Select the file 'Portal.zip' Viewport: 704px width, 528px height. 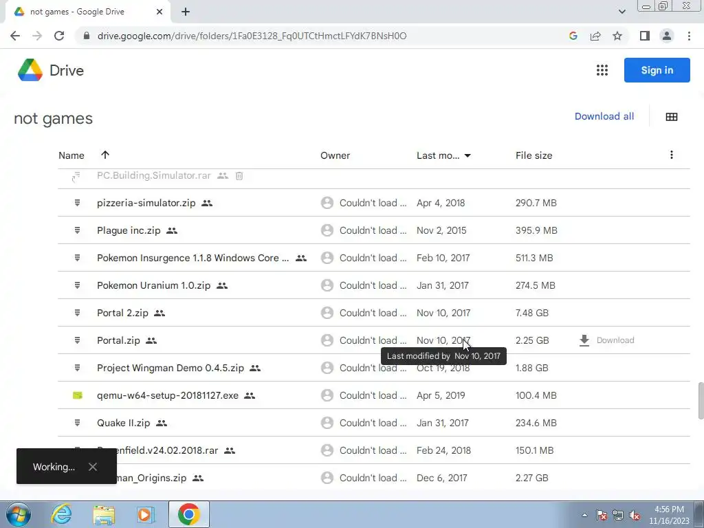coord(118,340)
